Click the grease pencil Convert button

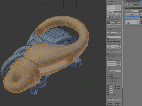[x=118, y=27]
